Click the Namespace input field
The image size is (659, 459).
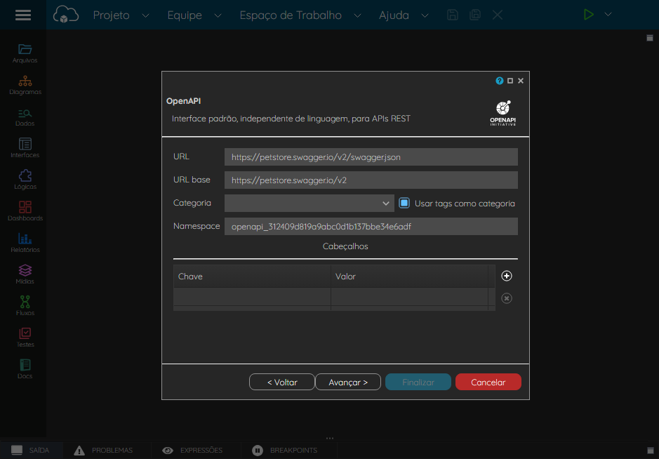pyautogui.click(x=371, y=226)
